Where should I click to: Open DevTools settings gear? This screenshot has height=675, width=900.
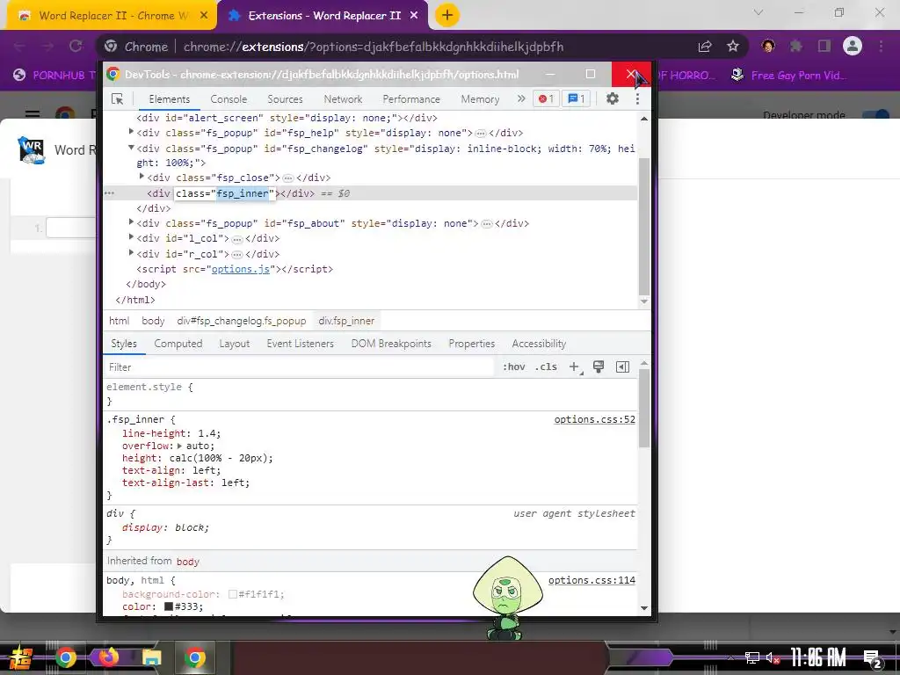(x=613, y=98)
